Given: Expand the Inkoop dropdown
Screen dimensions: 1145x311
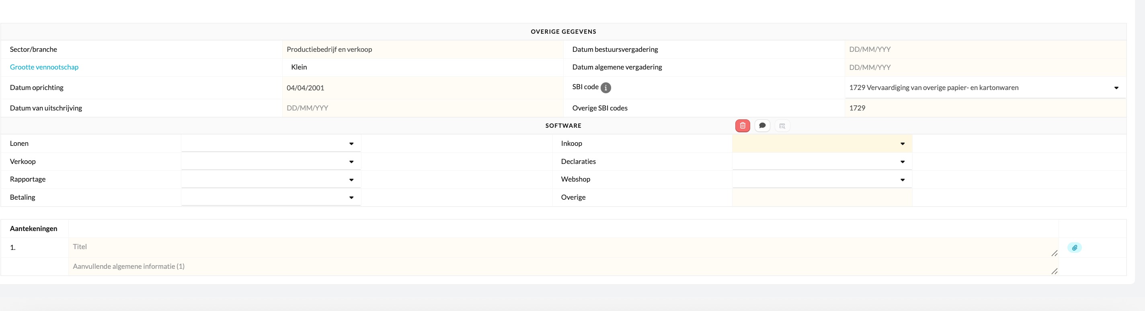Looking at the screenshot, I should (x=821, y=143).
